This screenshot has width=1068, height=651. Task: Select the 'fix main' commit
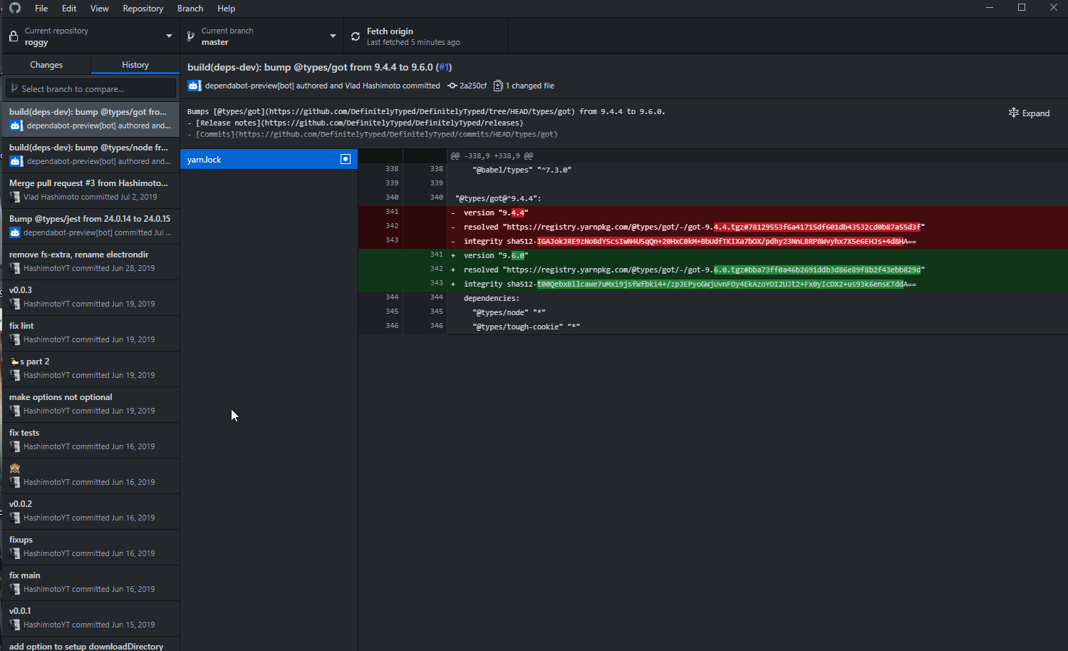pyautogui.click(x=90, y=583)
